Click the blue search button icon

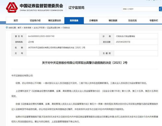coord(160,9)
